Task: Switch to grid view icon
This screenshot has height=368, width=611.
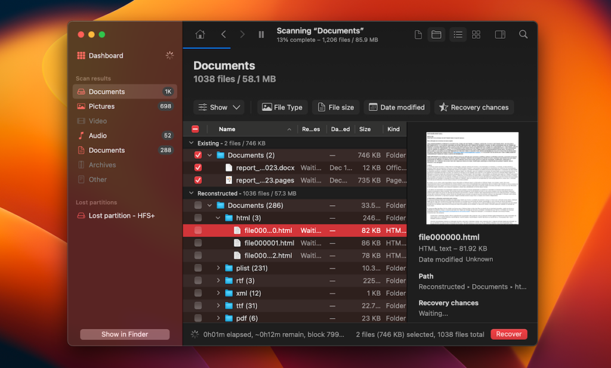Action: 476,35
